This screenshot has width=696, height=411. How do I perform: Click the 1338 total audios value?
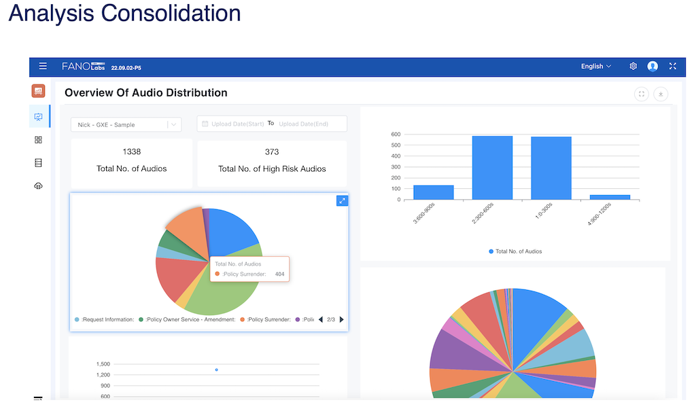(x=131, y=151)
